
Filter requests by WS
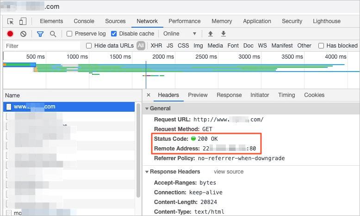pos(262,46)
